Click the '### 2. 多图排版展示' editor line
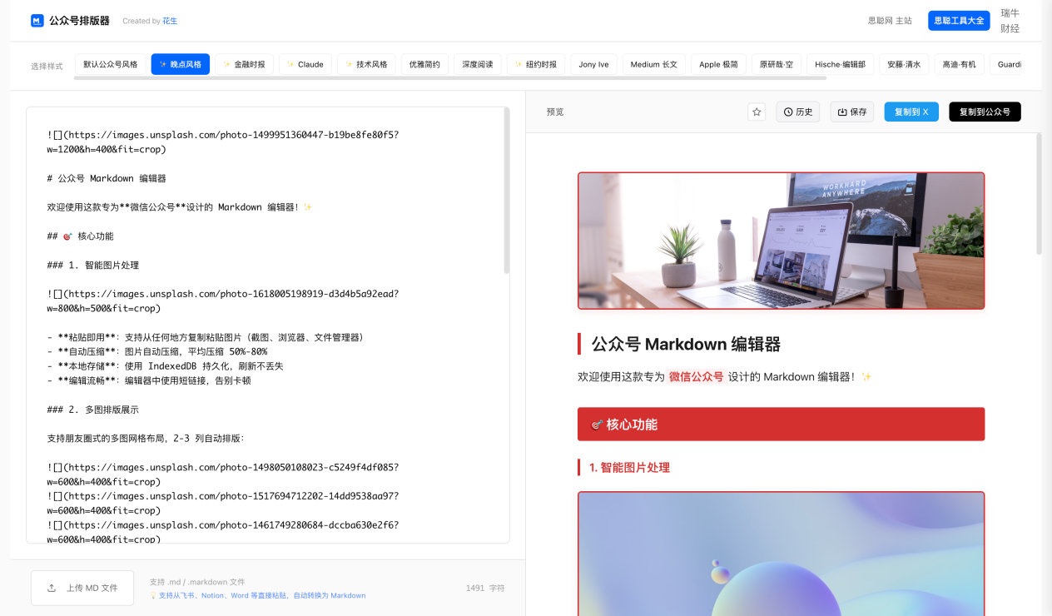1052x616 pixels. [x=93, y=410]
